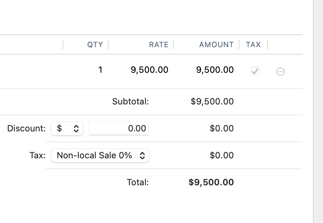
Task: Expand the Non-local Sale 0% tax dropdown
Action: point(100,156)
